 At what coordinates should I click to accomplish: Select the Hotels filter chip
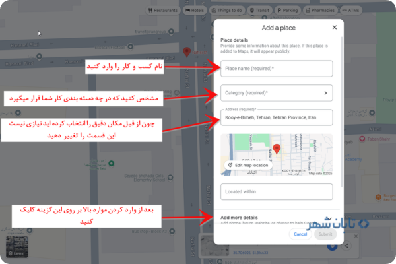tap(195, 10)
